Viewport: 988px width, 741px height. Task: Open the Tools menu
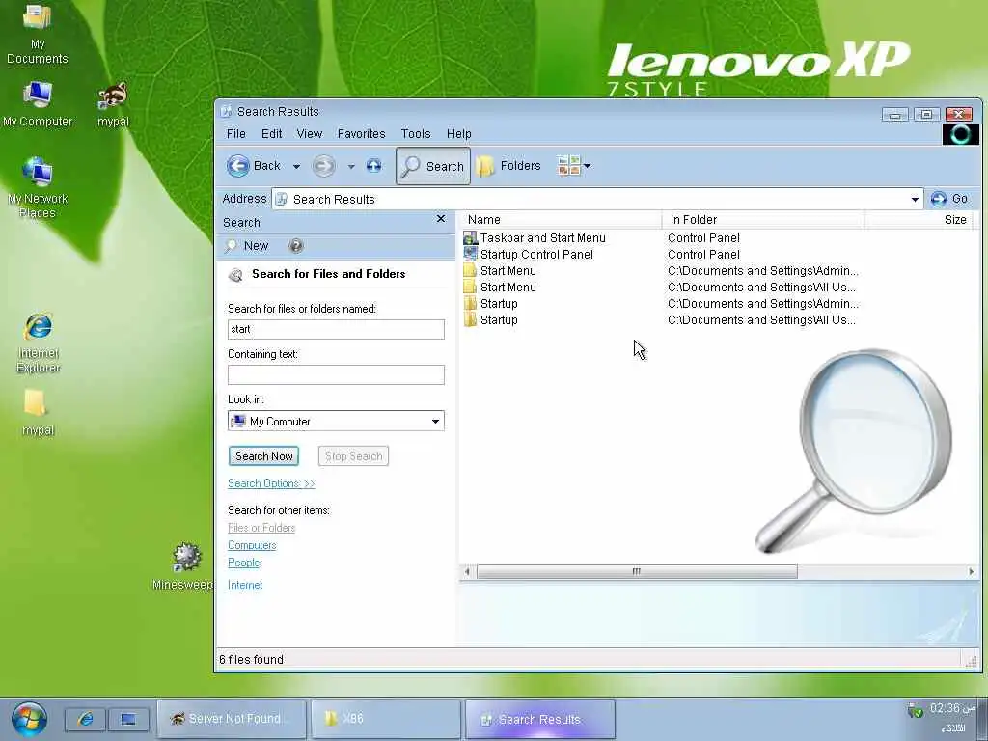pos(416,133)
